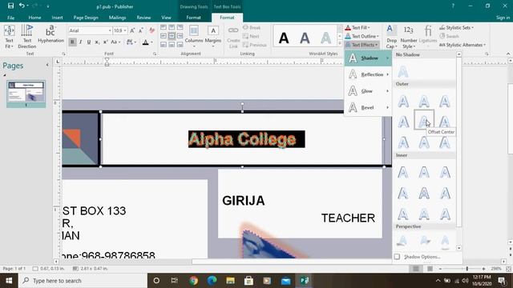Image resolution: width=513 pixels, height=288 pixels.
Task: Click the Create Link icon
Action: click(233, 37)
